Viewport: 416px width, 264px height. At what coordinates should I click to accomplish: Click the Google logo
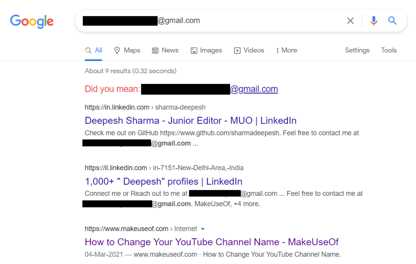tap(32, 22)
